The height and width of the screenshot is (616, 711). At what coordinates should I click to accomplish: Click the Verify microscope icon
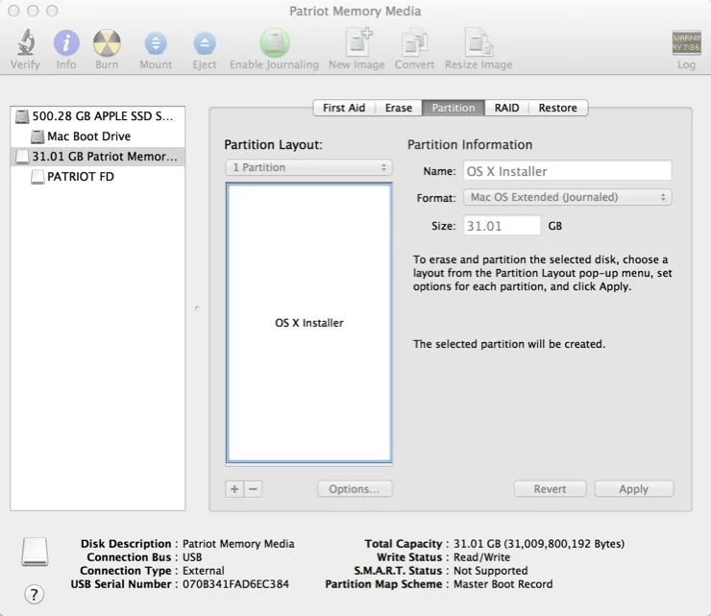point(26,42)
